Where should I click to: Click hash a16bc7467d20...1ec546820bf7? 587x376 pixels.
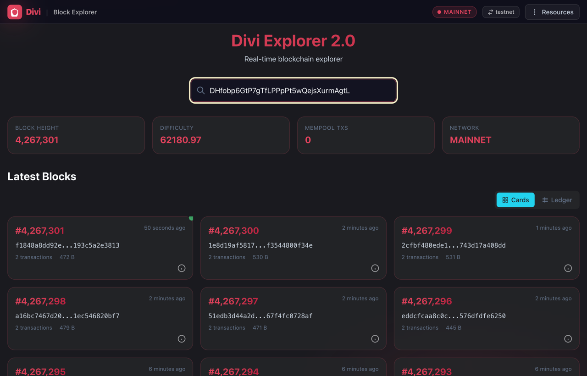[x=67, y=316]
